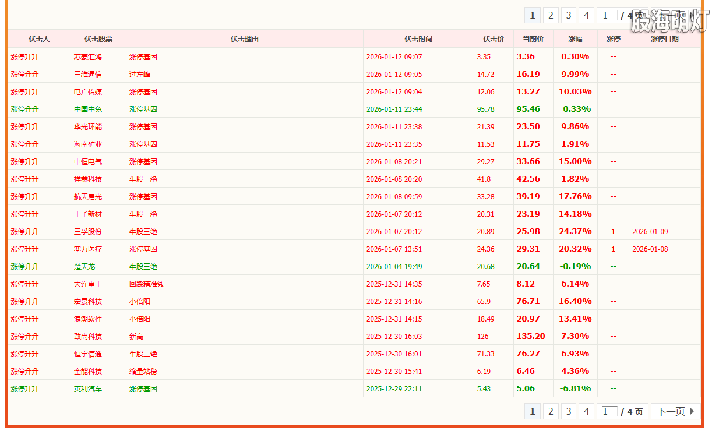Click 牛股三绝 reason link for 三孚股份
The width and height of the screenshot is (719, 431).
(x=143, y=231)
